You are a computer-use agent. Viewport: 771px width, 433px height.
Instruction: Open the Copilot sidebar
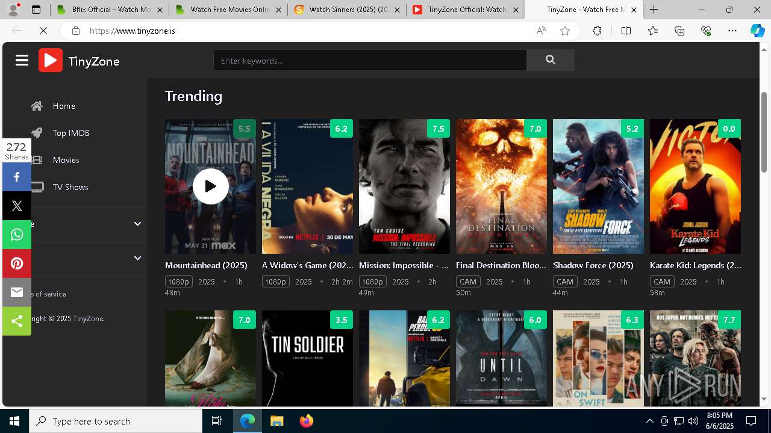[x=757, y=31]
